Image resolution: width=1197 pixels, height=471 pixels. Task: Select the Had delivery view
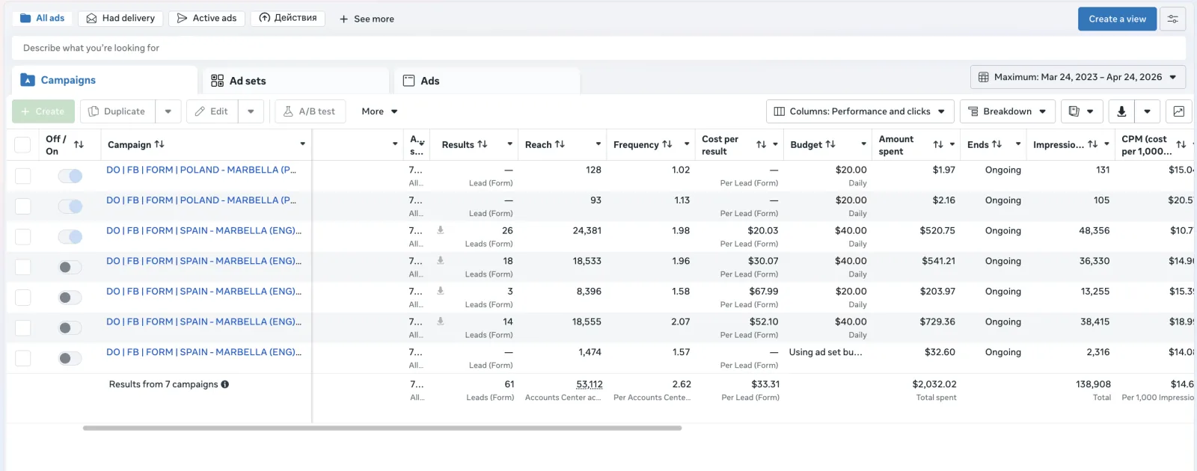coord(120,18)
